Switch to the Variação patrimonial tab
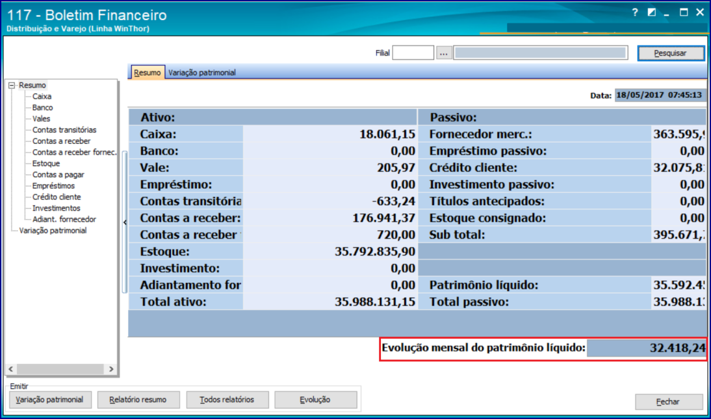Screen dimensions: 711x419 (201, 73)
